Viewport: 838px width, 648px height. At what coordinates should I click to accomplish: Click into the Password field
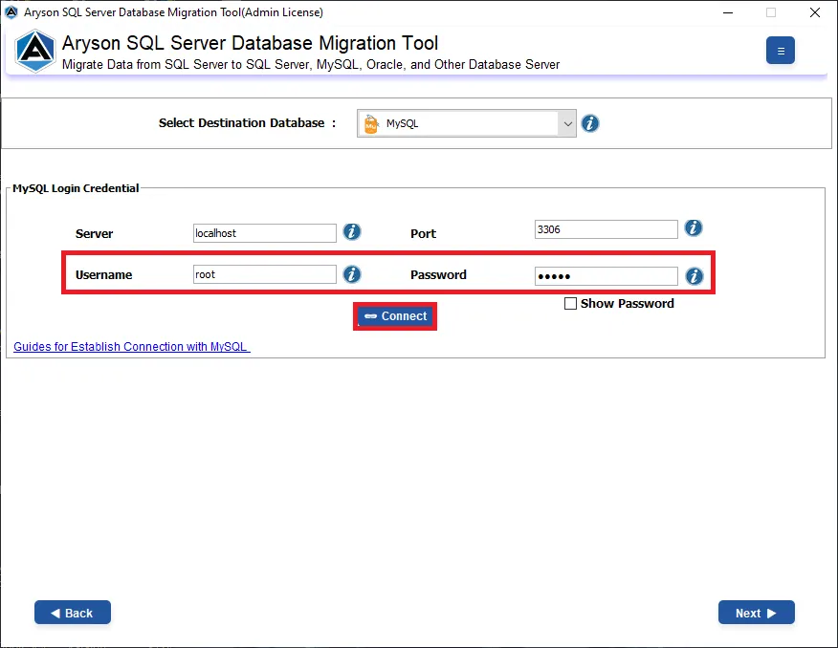pyautogui.click(x=606, y=276)
